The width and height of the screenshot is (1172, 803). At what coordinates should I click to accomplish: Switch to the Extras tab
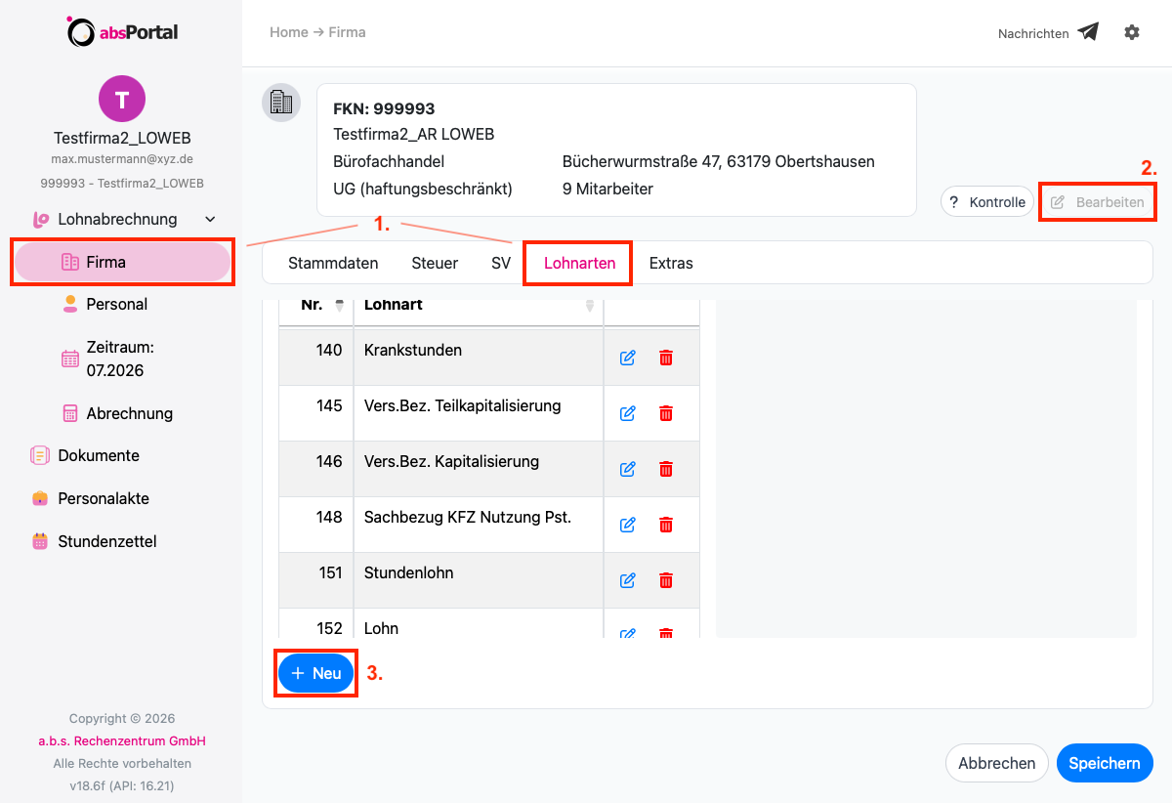point(671,263)
